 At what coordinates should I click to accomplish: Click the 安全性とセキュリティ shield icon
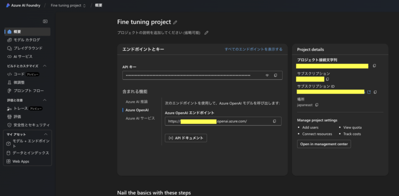pos(9,125)
